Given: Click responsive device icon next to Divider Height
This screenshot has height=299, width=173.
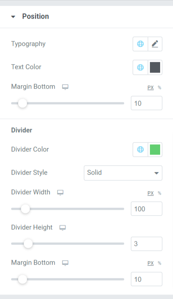Looking at the screenshot, I should coord(63,228).
